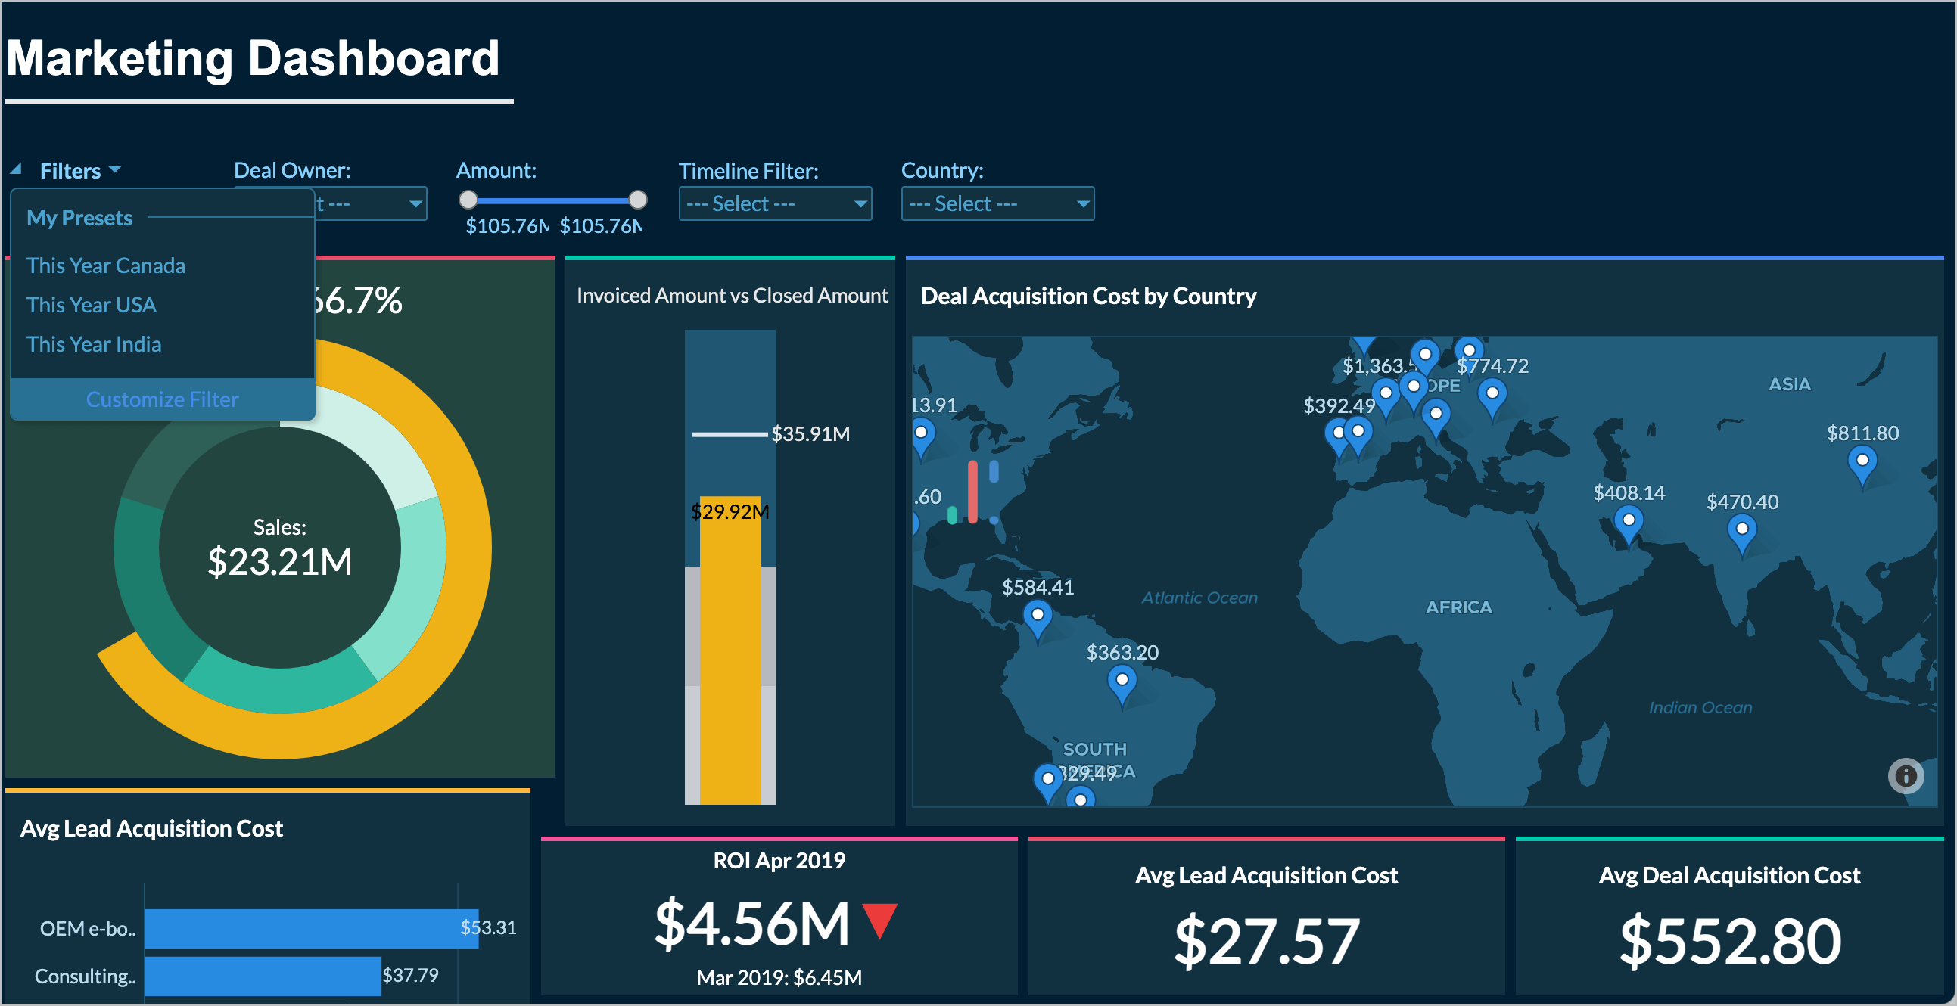Click the OEM e-bo.. bar in chart
1957x1006 pixels.
tap(311, 928)
